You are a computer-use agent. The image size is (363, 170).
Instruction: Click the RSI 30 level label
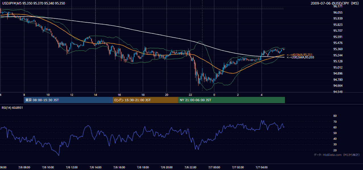point(335,144)
